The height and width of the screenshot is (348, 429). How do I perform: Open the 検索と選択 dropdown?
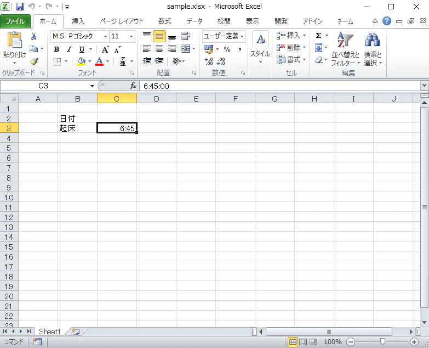(x=373, y=49)
